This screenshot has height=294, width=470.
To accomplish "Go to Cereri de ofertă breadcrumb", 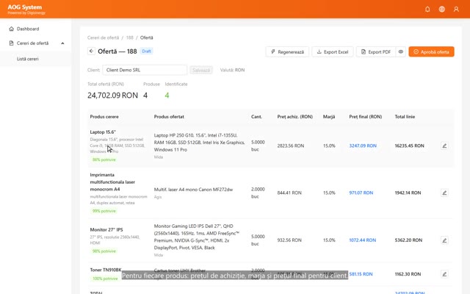I will tap(103, 37).
